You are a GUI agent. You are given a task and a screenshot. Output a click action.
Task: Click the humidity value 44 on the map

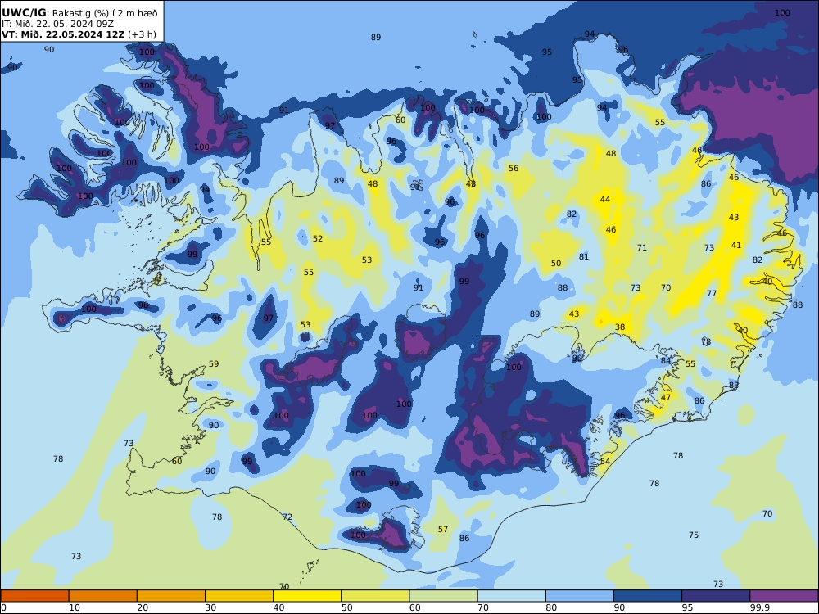click(605, 200)
